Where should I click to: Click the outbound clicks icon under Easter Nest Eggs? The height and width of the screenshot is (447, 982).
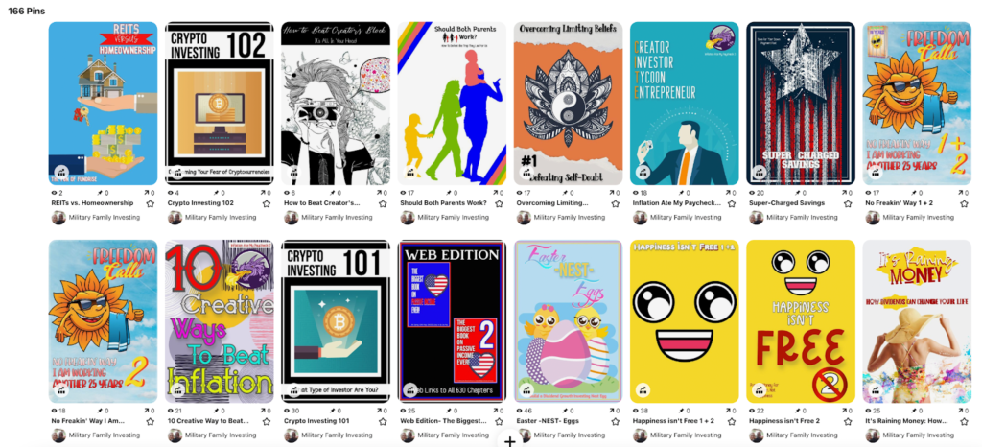click(608, 411)
